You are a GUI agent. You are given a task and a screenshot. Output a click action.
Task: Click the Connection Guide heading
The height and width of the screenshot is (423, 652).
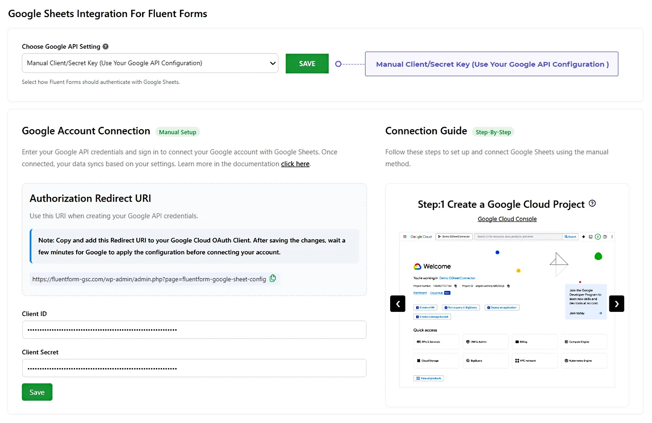(x=426, y=131)
